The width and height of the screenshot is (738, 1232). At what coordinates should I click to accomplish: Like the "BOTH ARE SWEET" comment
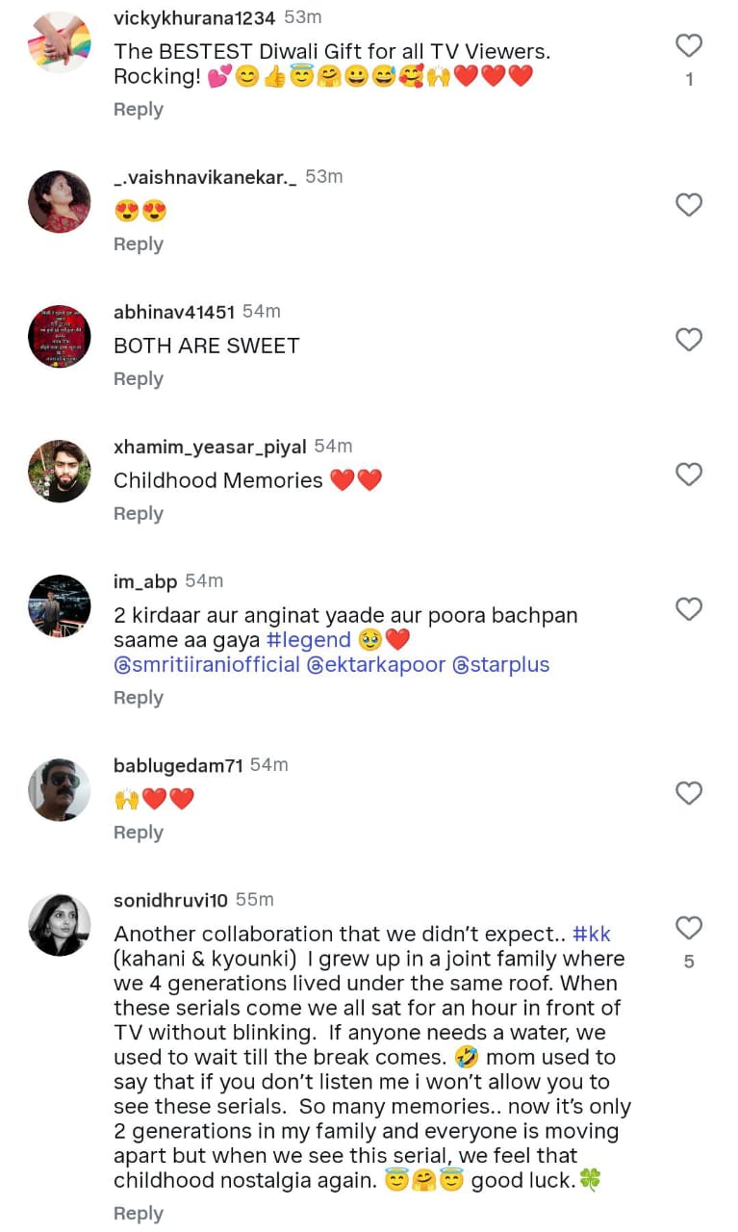689,340
